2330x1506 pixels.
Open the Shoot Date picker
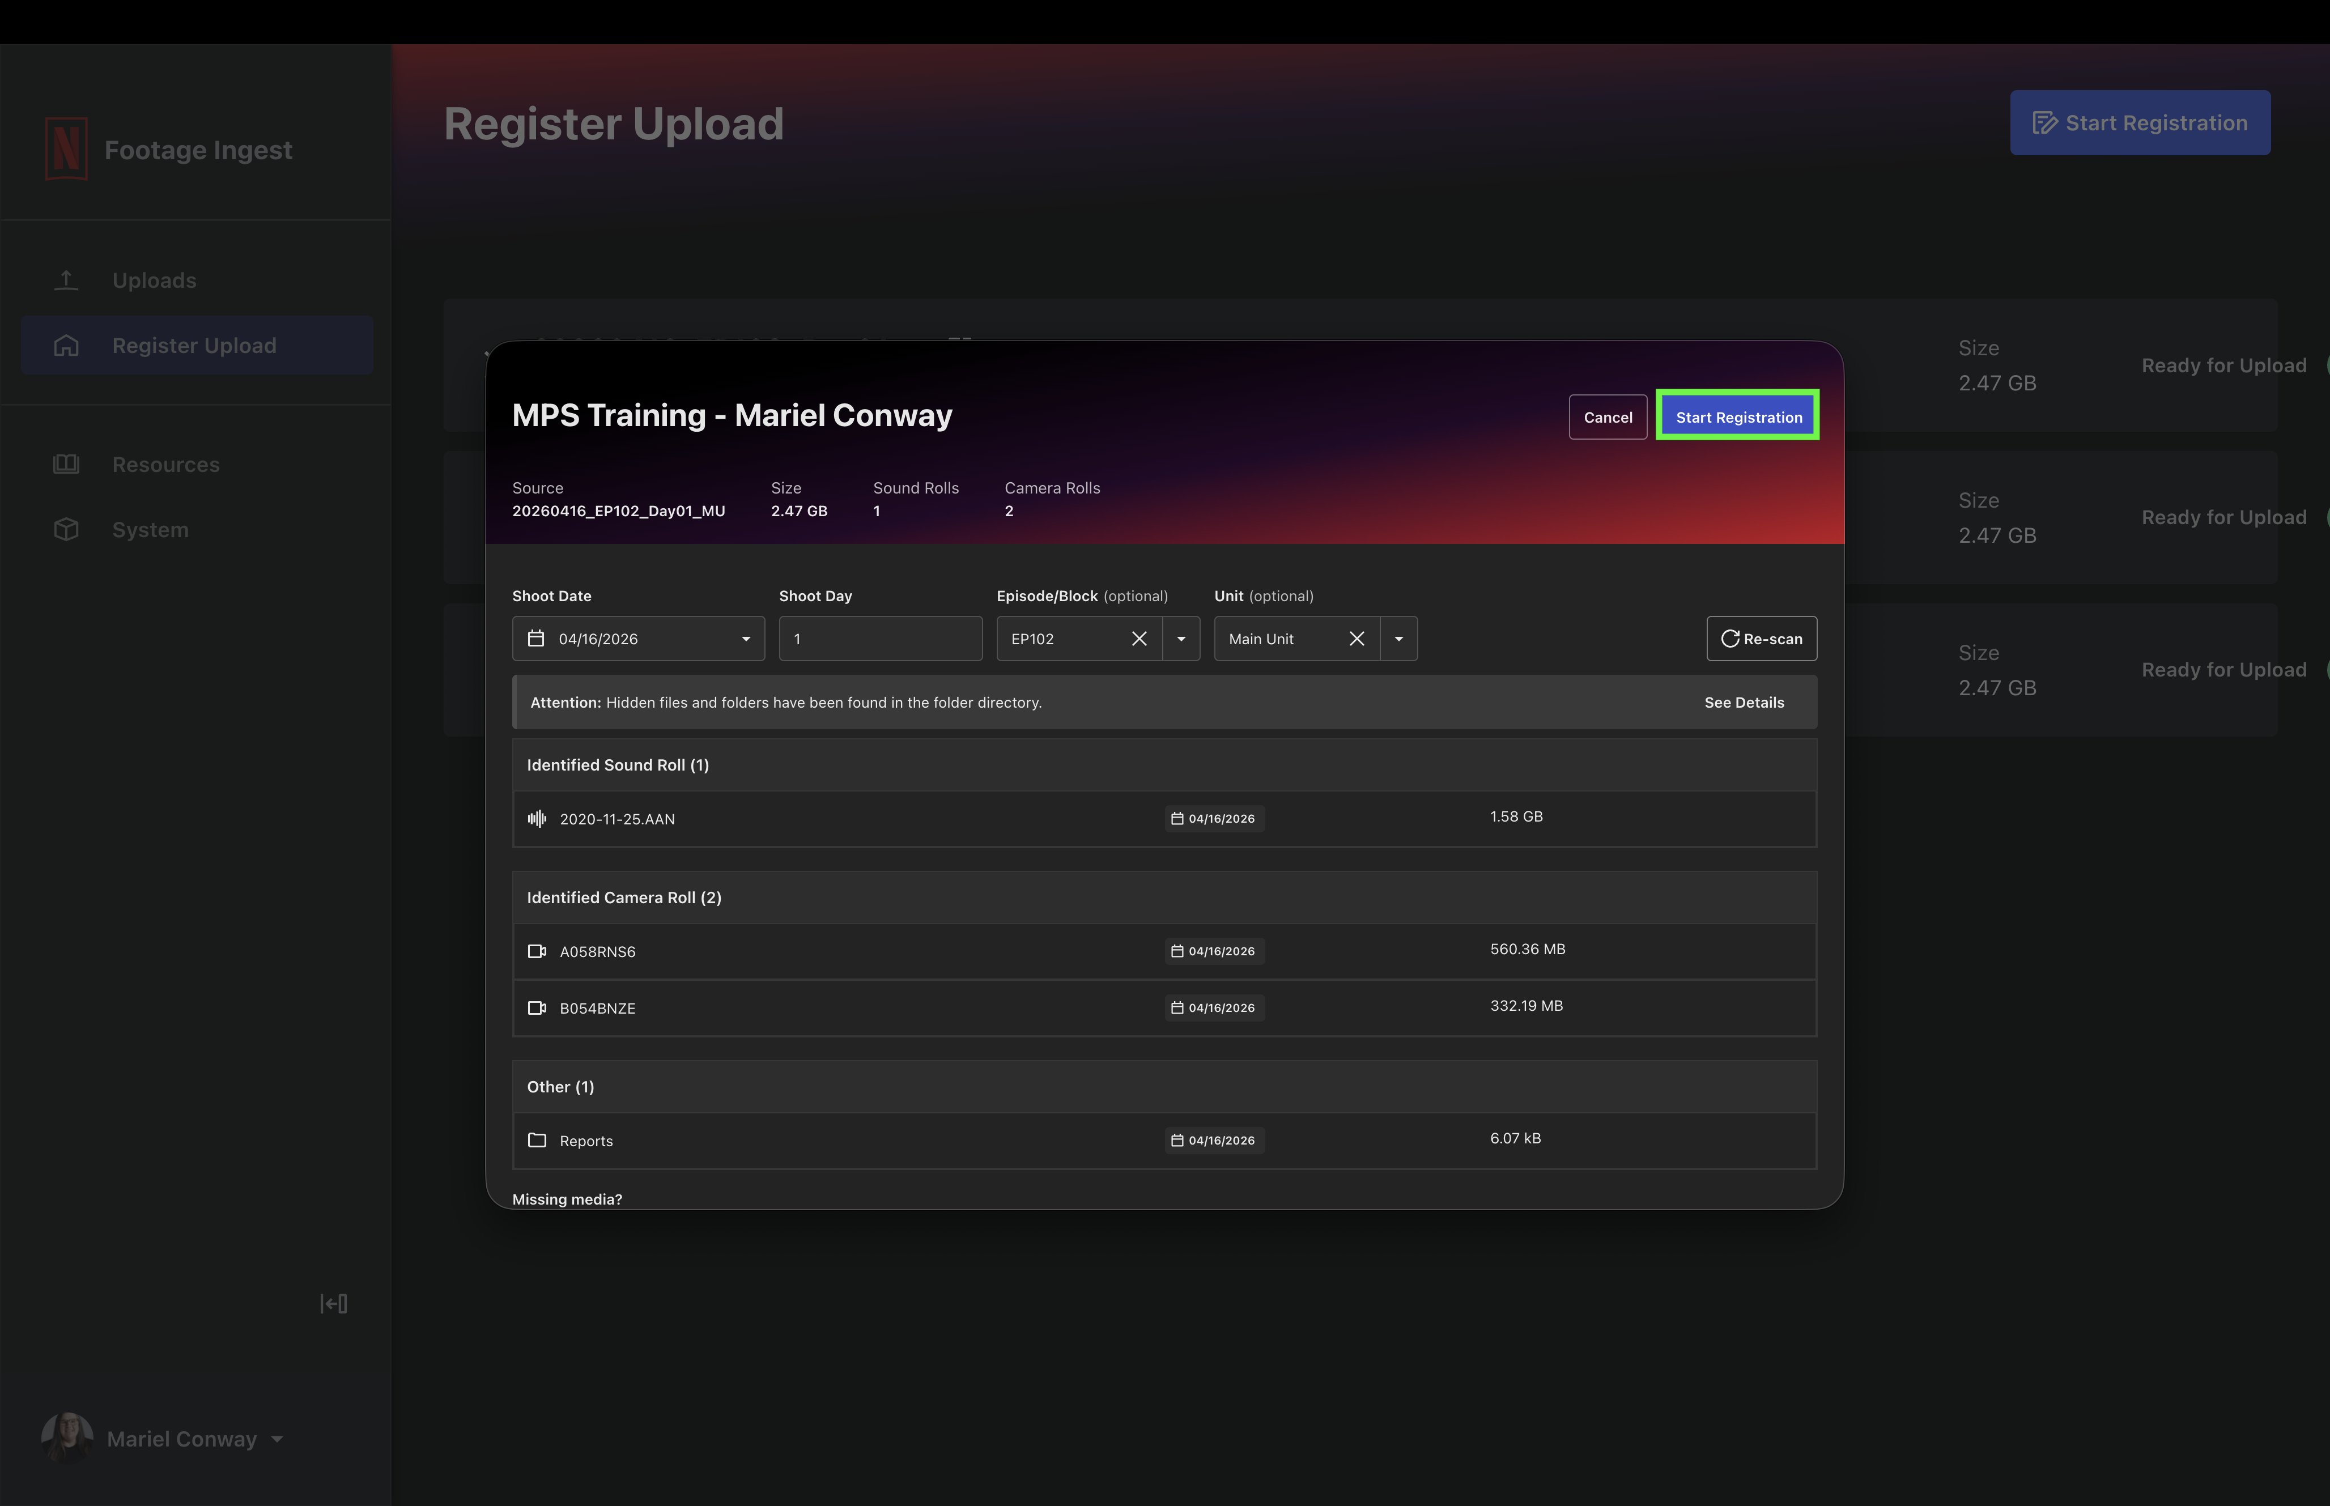[x=639, y=639]
